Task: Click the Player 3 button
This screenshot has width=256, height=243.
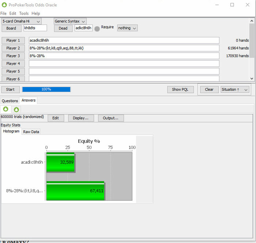Action: 13,56
